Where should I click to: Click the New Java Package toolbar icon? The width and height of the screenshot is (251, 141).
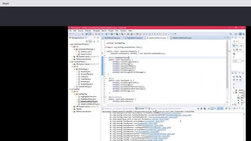tap(128, 34)
